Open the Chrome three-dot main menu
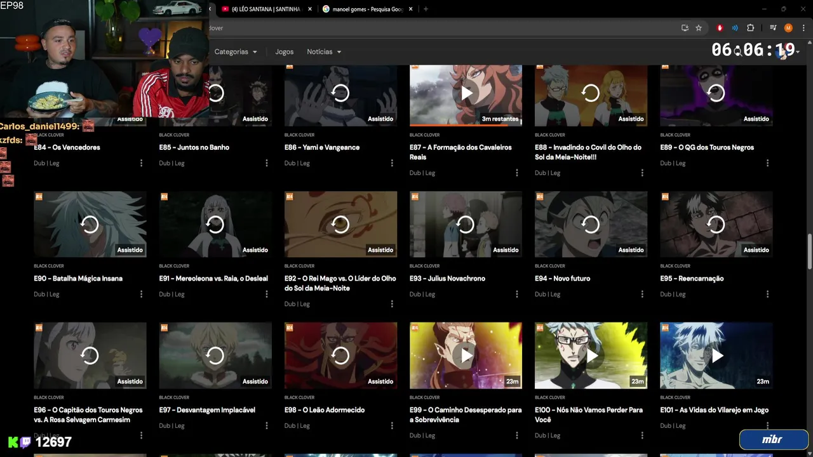The width and height of the screenshot is (813, 457). tap(803, 28)
